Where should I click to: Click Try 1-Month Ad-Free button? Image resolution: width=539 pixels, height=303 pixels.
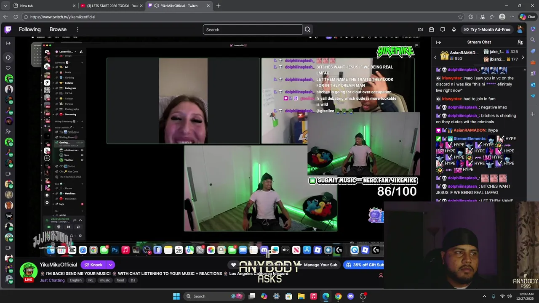point(487,29)
